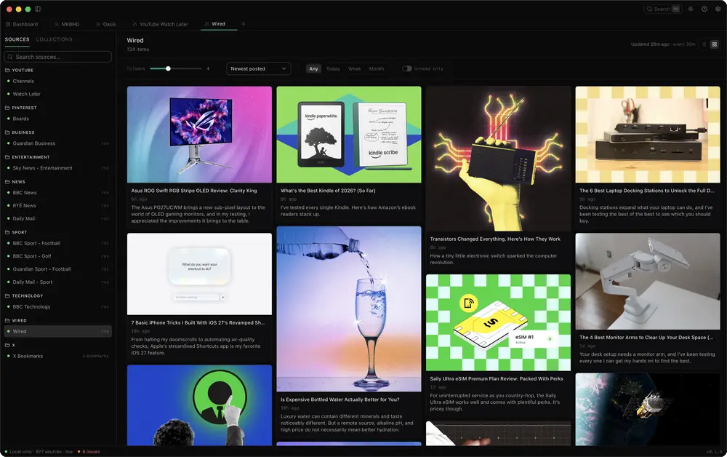
Task: Switch to the Oasis tab
Action: click(x=105, y=24)
